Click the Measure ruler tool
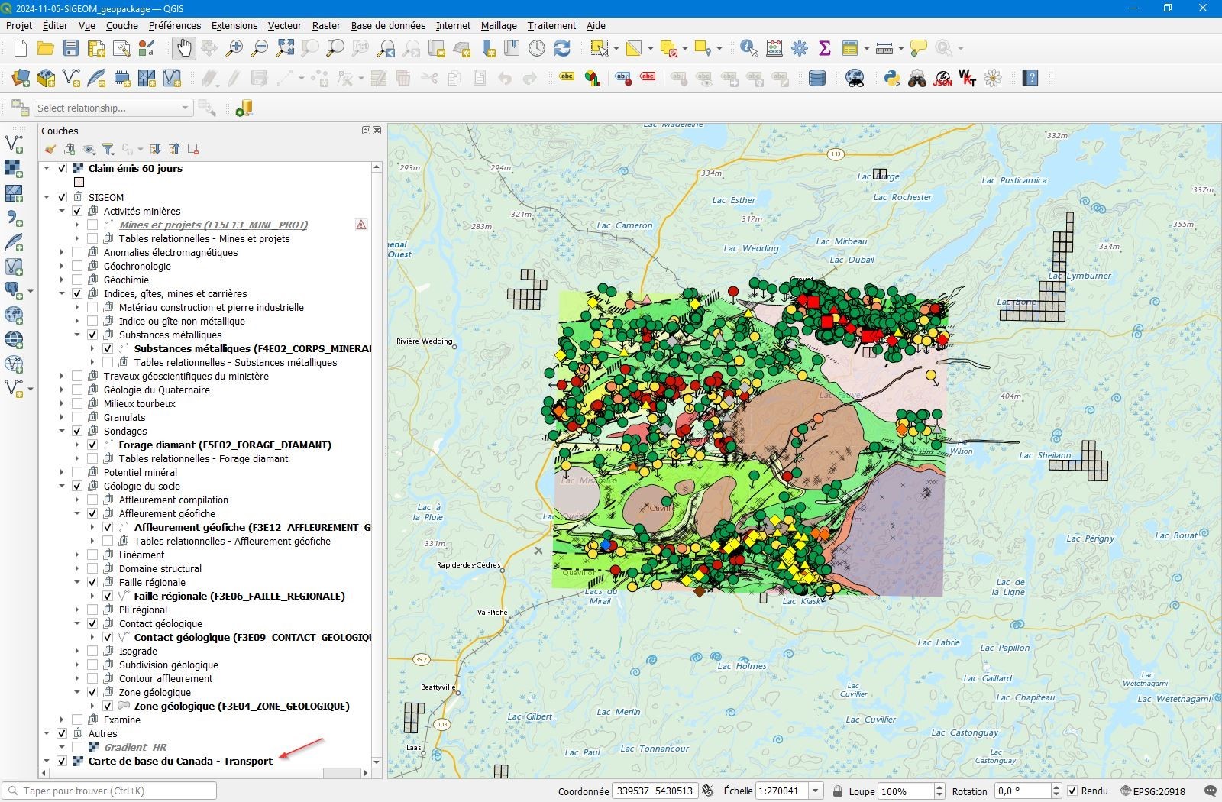The image size is (1222, 802). click(x=884, y=48)
